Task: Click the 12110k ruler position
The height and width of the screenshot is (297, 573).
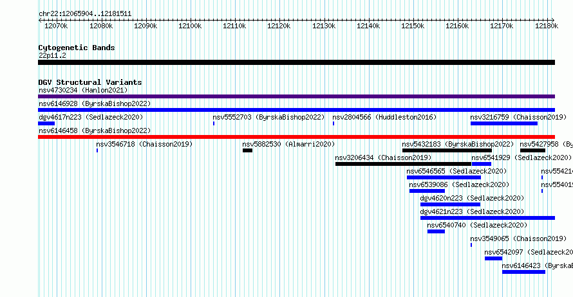Action: [x=234, y=26]
